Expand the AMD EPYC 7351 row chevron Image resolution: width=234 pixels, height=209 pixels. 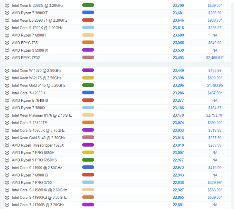(x=7, y=43)
